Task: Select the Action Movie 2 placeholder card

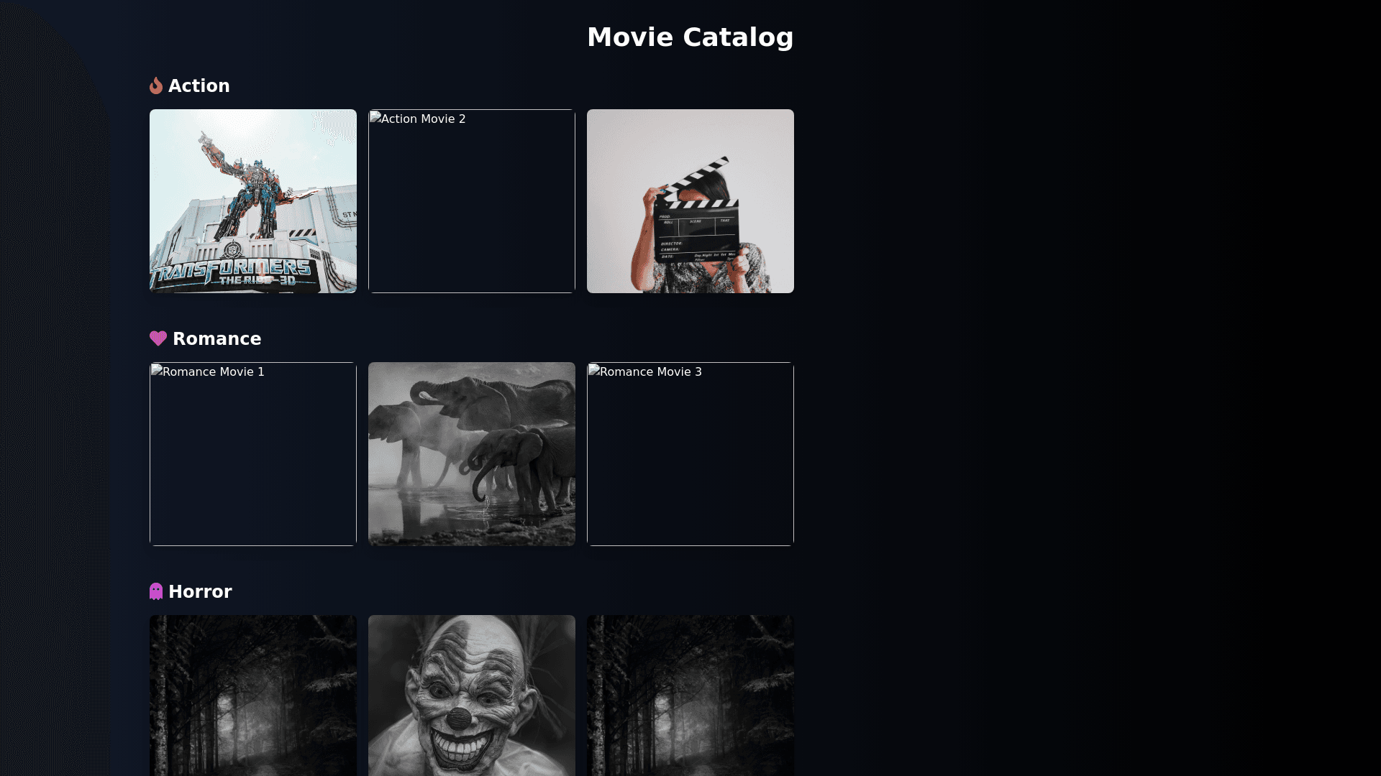Action: pos(472,201)
